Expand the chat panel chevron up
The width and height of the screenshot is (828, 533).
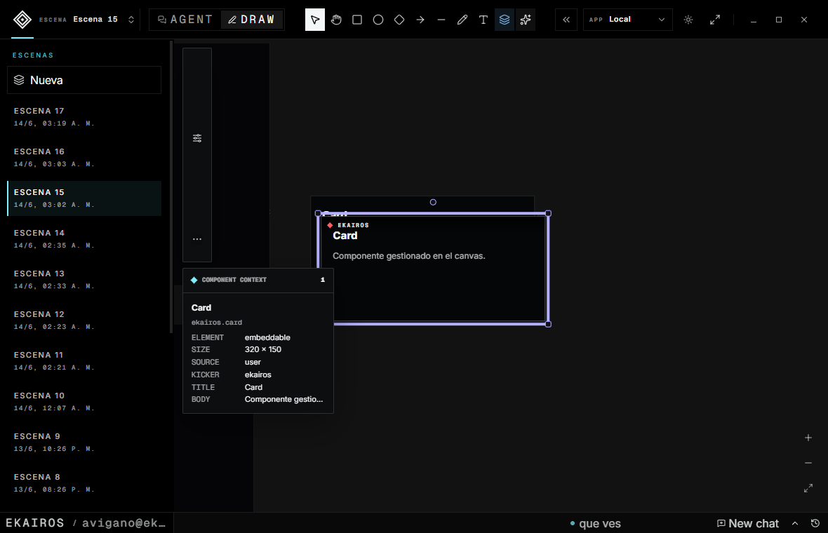[x=795, y=523]
